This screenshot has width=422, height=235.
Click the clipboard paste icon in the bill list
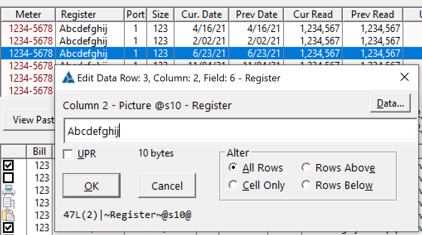pyautogui.click(x=8, y=215)
